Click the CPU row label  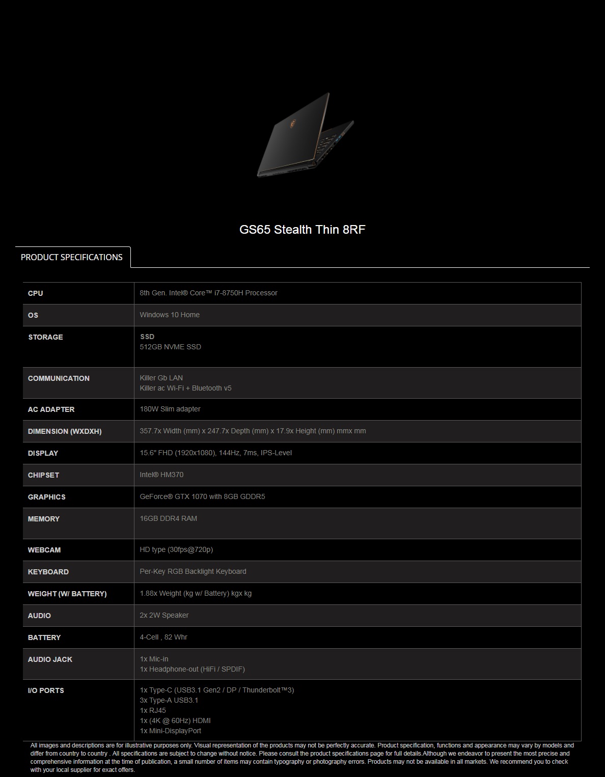36,293
